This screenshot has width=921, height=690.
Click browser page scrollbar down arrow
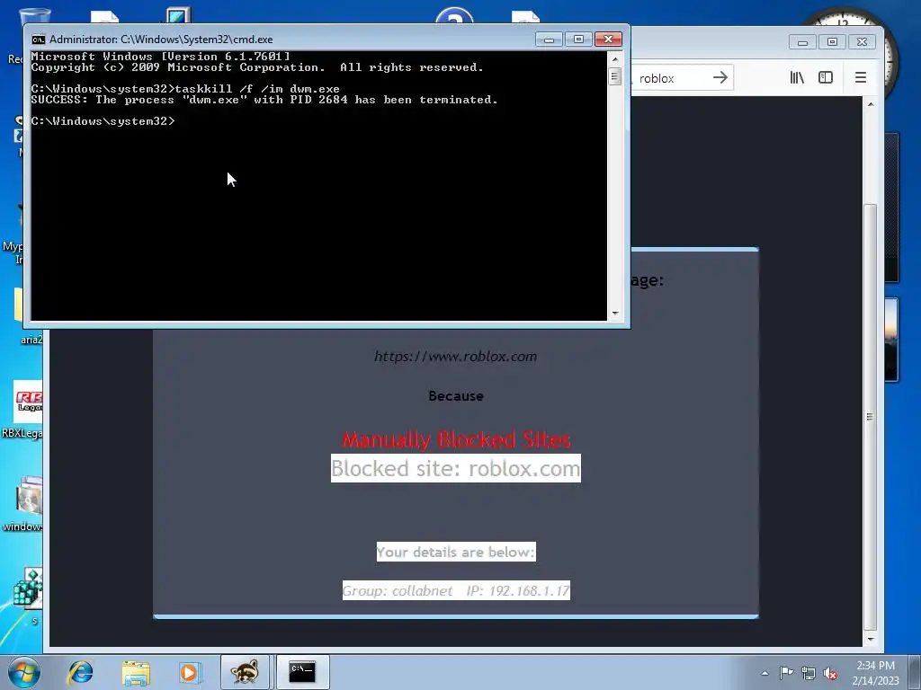pos(871,639)
